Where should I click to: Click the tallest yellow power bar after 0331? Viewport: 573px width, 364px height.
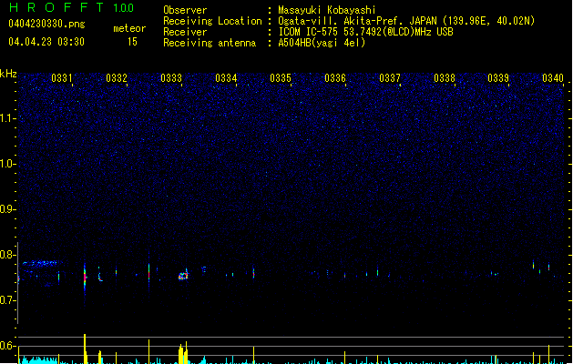(x=85, y=349)
